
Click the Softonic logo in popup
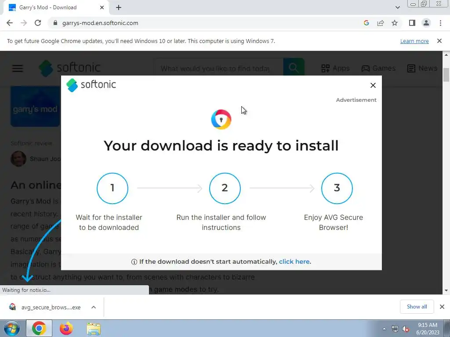(x=91, y=85)
